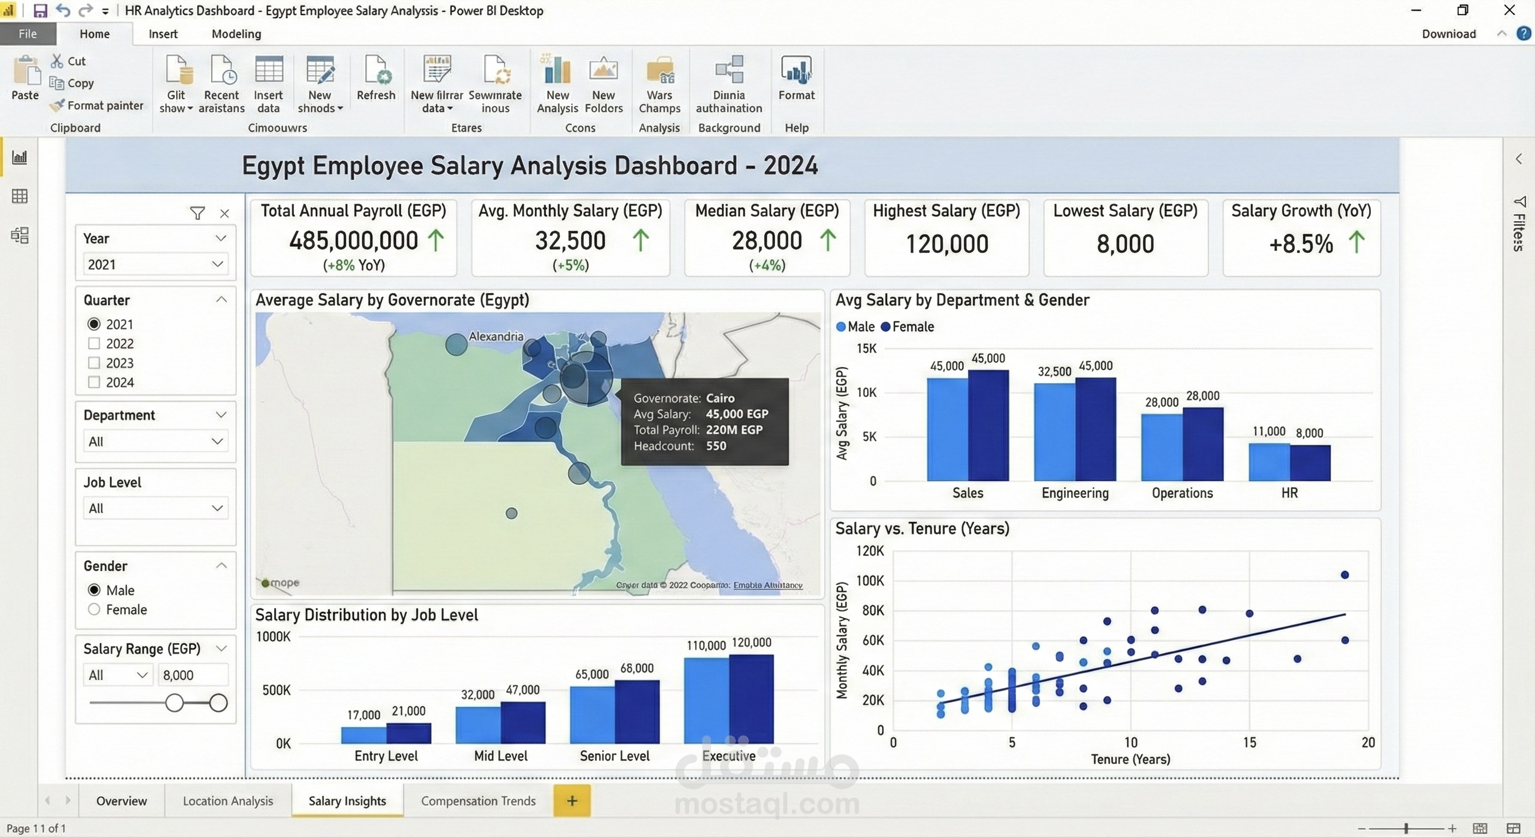The width and height of the screenshot is (1535, 837).
Task: Click the Download button at top right
Action: pyautogui.click(x=1448, y=34)
